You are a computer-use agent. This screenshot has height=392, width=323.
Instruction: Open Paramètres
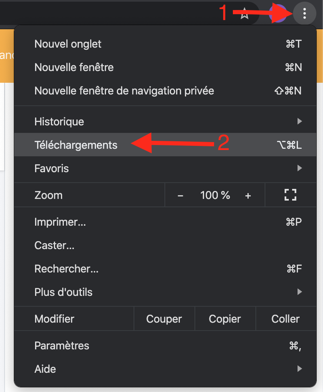(62, 346)
